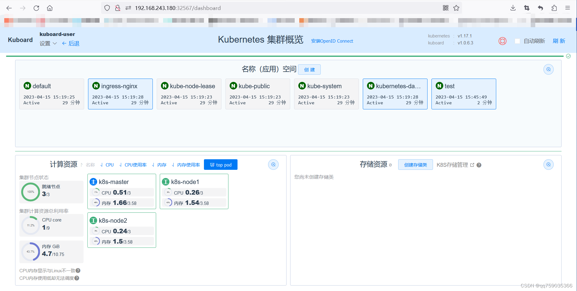The height and width of the screenshot is (291, 577).
Task: Open the kubernetes-da... namespace card
Action: click(x=395, y=94)
